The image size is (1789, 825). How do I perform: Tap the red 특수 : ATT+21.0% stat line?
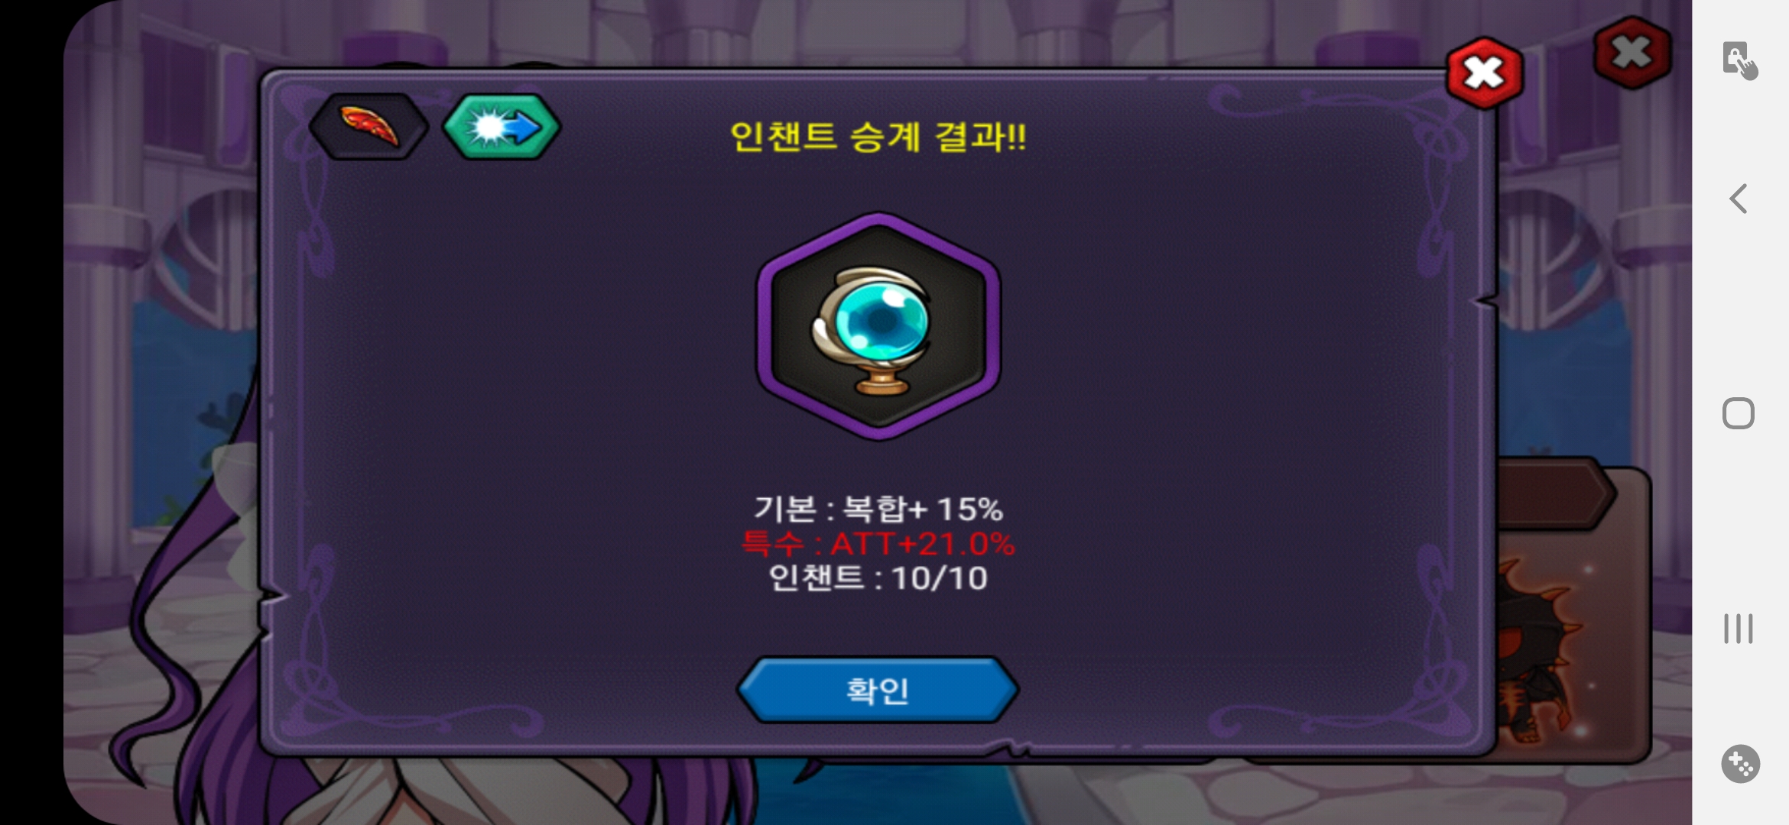(x=878, y=544)
